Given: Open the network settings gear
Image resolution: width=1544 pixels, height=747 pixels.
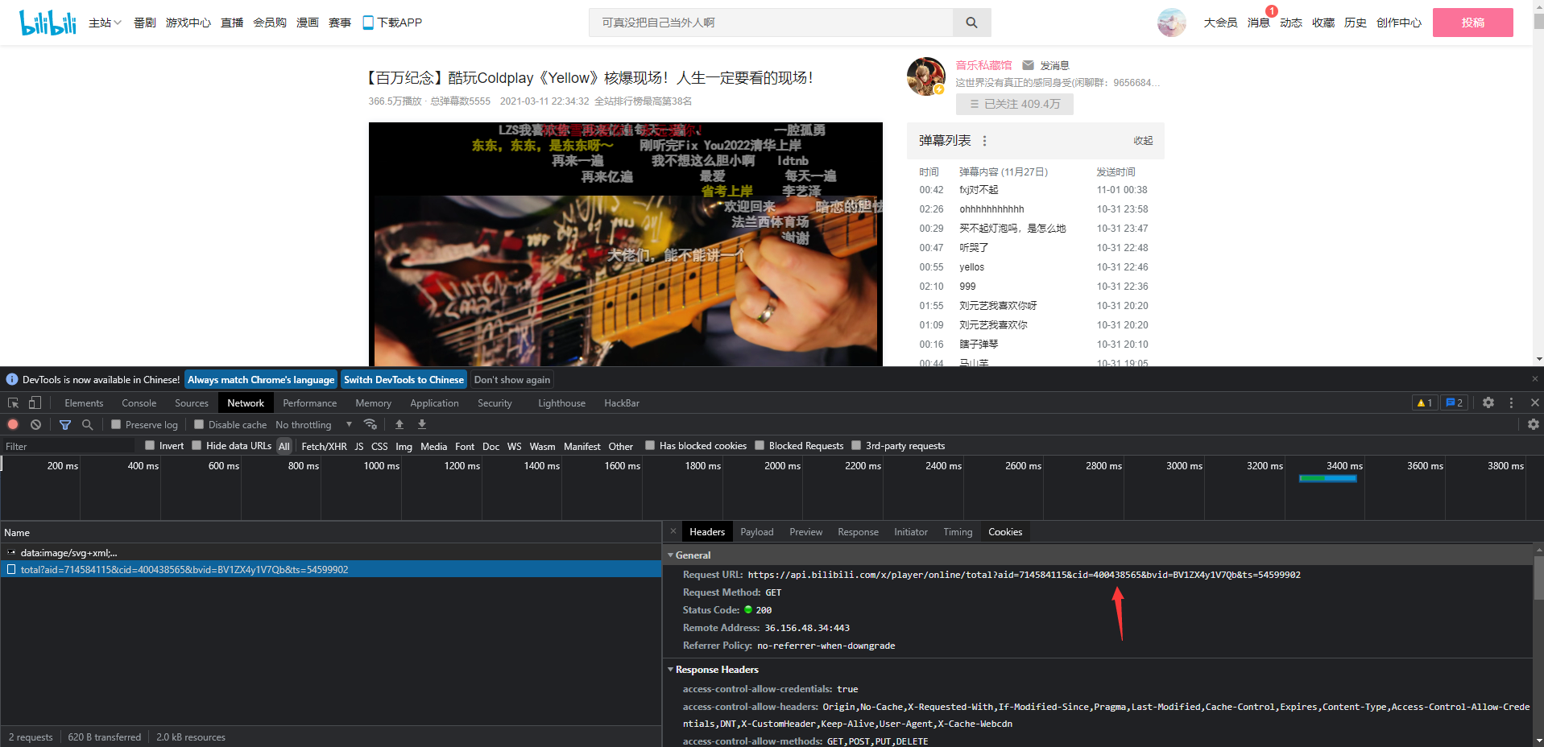Looking at the screenshot, I should coord(1534,424).
